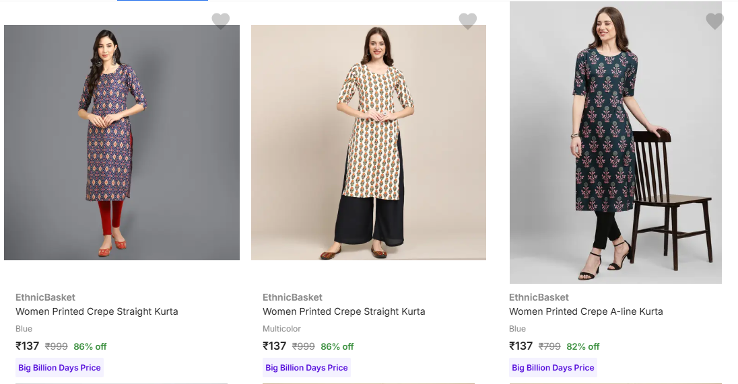Wishlist the blue straight kurta with heart icon

pyautogui.click(x=220, y=21)
